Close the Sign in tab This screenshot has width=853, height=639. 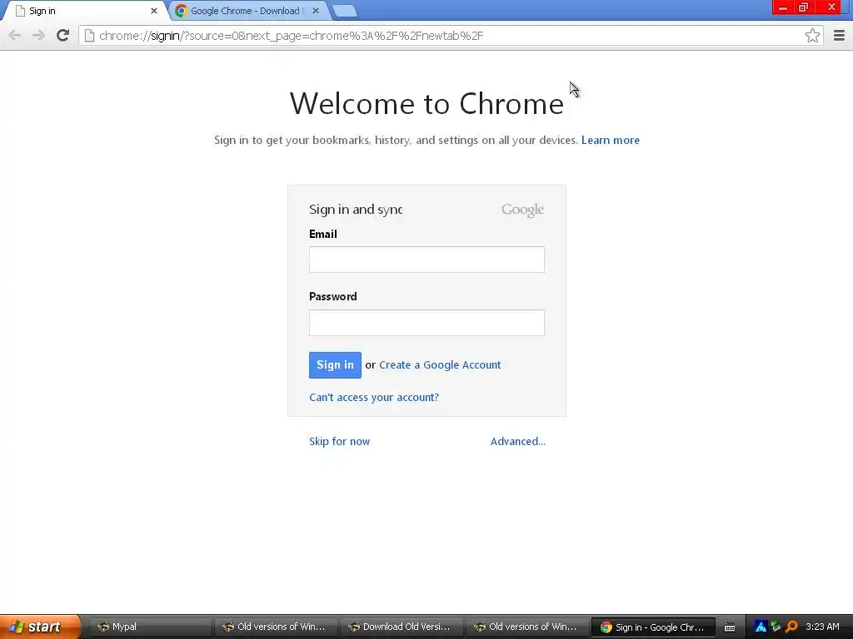[x=154, y=10]
